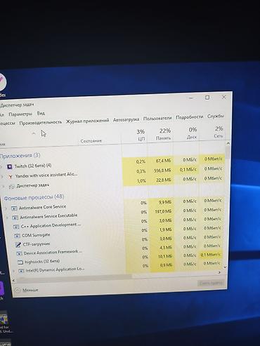The image size is (260, 346).
Task: Click the 556,8 МБ memory value
Action: point(162,171)
